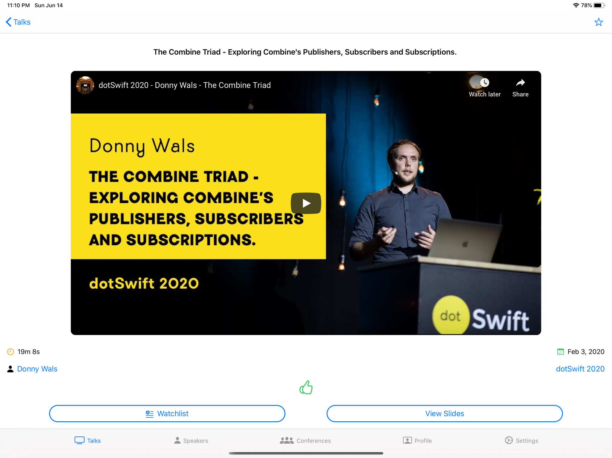
Task: Click the Share arrow icon
Action: coord(520,83)
